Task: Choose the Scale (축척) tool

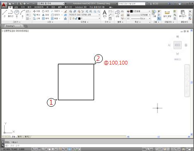Action: point(46,18)
